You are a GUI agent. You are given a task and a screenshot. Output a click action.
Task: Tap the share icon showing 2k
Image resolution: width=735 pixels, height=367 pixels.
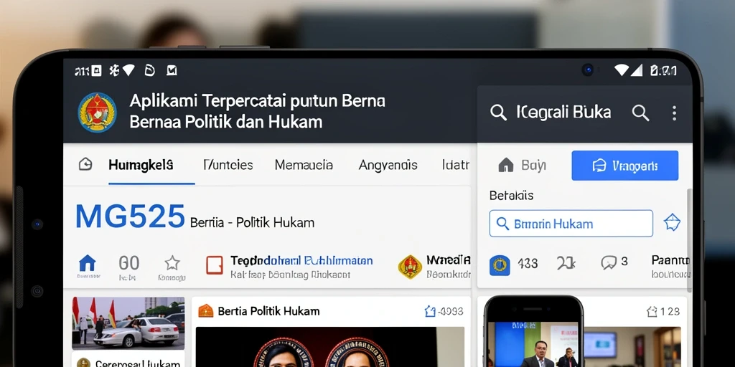(566, 264)
